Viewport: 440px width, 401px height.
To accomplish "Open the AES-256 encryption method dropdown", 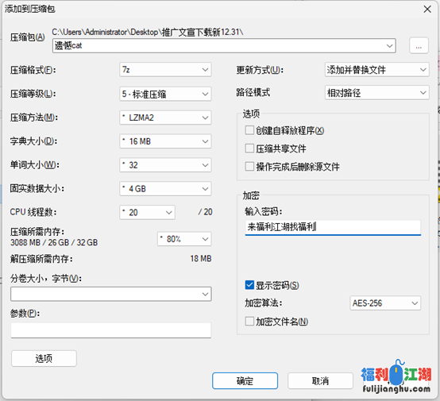I will [x=385, y=303].
